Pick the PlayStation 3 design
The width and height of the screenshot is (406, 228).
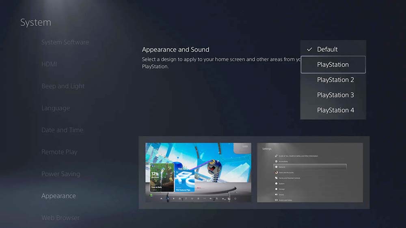(333, 95)
